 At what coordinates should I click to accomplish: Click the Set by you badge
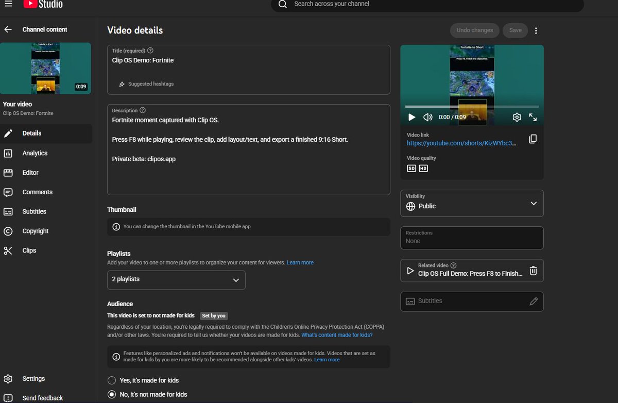pyautogui.click(x=214, y=316)
